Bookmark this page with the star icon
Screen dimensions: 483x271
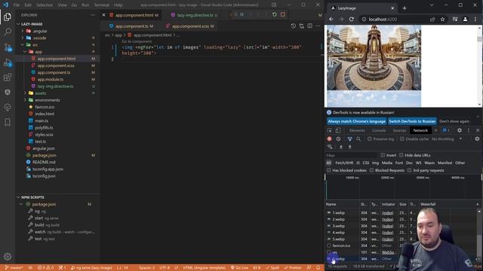coord(443,19)
